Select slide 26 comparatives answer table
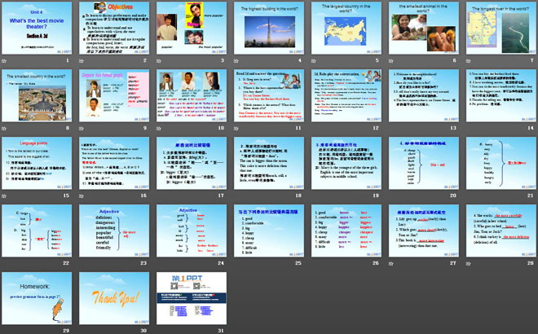538x334 pixels. click(346, 231)
